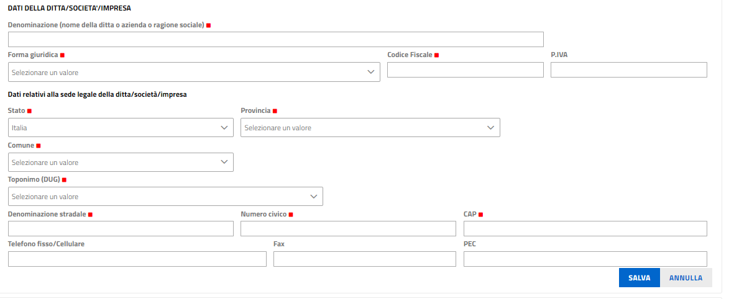The width and height of the screenshot is (734, 299).
Task: Open the Comune dropdown
Action: (121, 162)
